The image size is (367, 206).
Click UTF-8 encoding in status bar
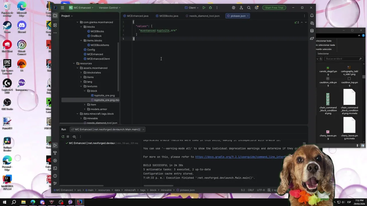tap(261, 190)
